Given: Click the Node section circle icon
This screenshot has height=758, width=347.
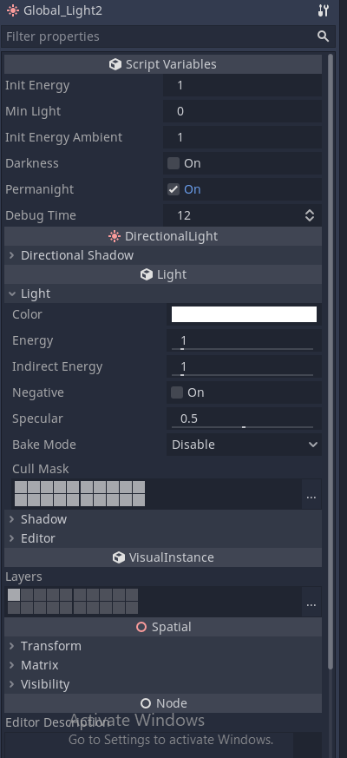Looking at the screenshot, I should (146, 703).
